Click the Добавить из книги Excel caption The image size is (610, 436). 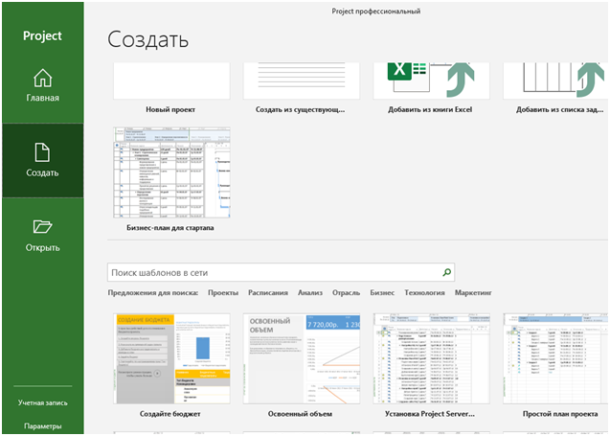(x=430, y=110)
